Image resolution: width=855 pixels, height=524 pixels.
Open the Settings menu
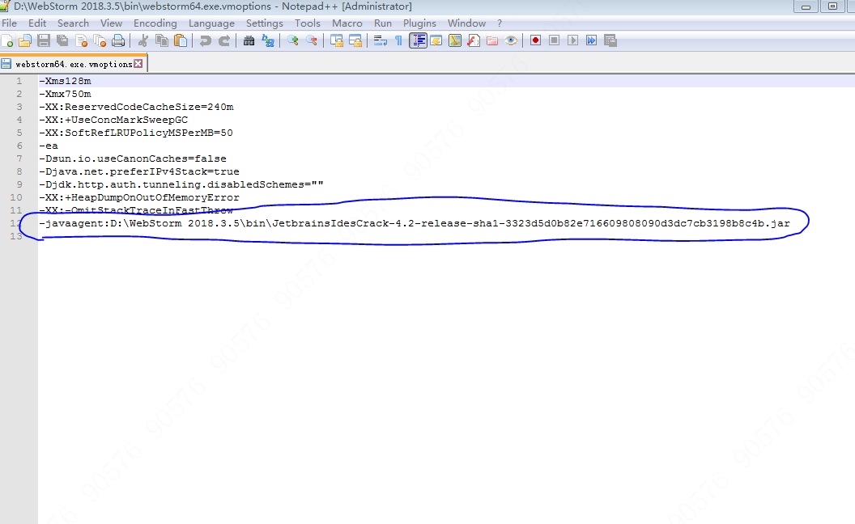265,23
